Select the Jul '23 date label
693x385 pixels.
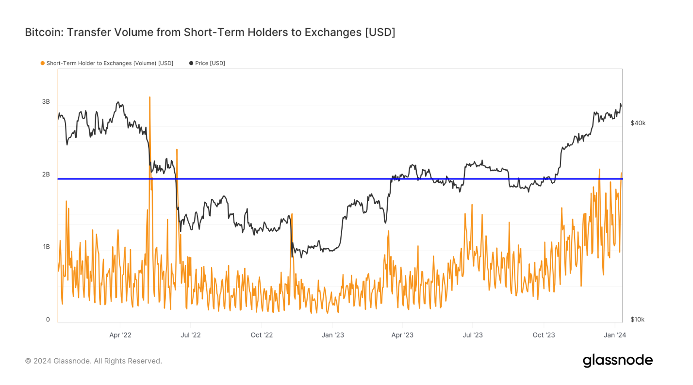(473, 335)
